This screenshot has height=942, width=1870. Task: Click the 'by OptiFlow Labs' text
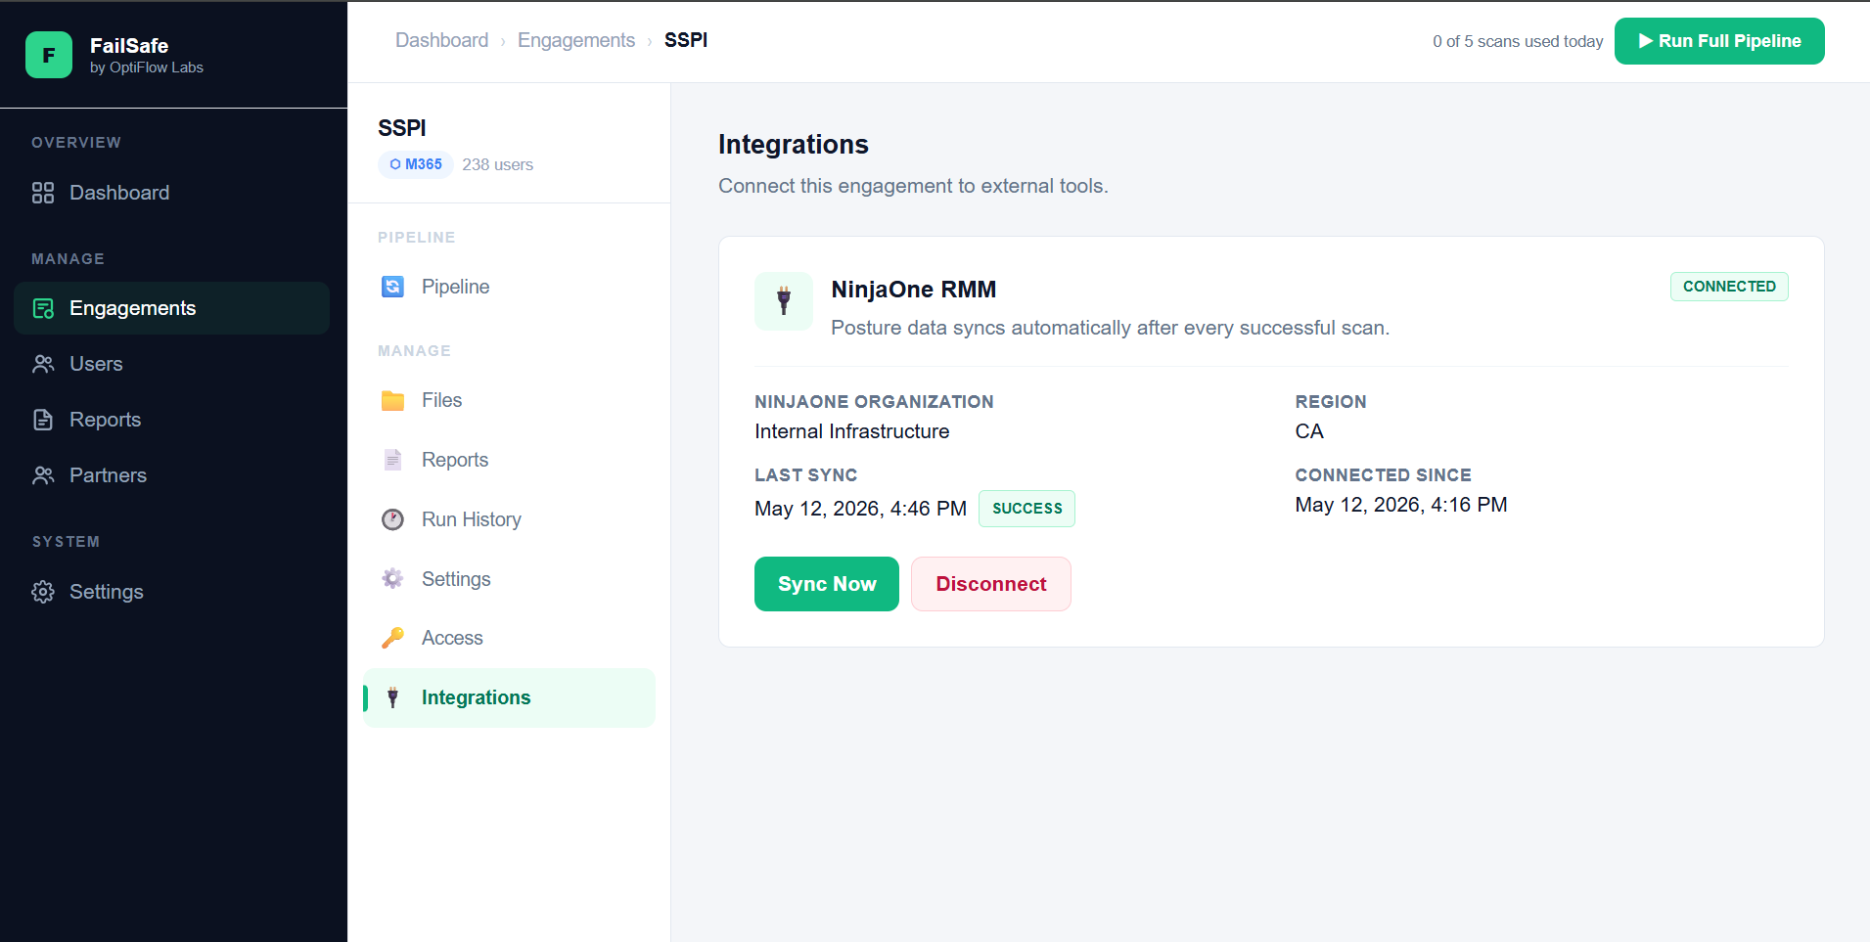point(147,67)
